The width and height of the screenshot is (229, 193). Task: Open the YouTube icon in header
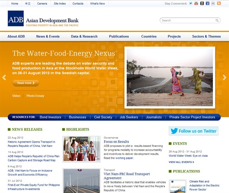tap(196, 3)
